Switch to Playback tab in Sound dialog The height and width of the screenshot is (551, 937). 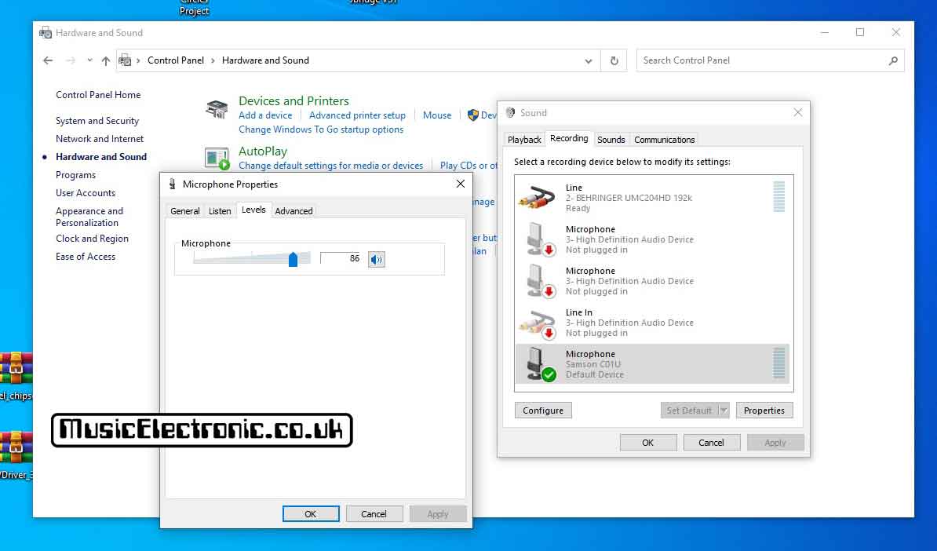click(x=524, y=139)
